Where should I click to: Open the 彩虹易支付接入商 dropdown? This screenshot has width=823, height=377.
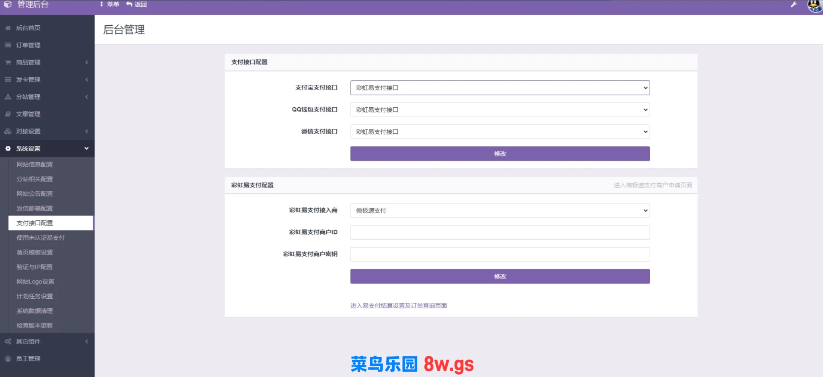coord(500,211)
